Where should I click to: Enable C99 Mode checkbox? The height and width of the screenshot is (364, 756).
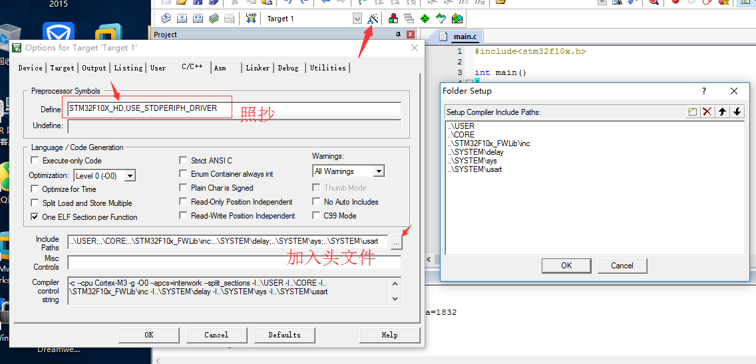tap(316, 215)
